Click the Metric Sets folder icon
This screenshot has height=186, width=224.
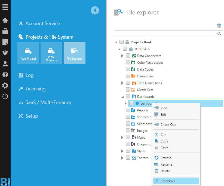tap(133, 90)
